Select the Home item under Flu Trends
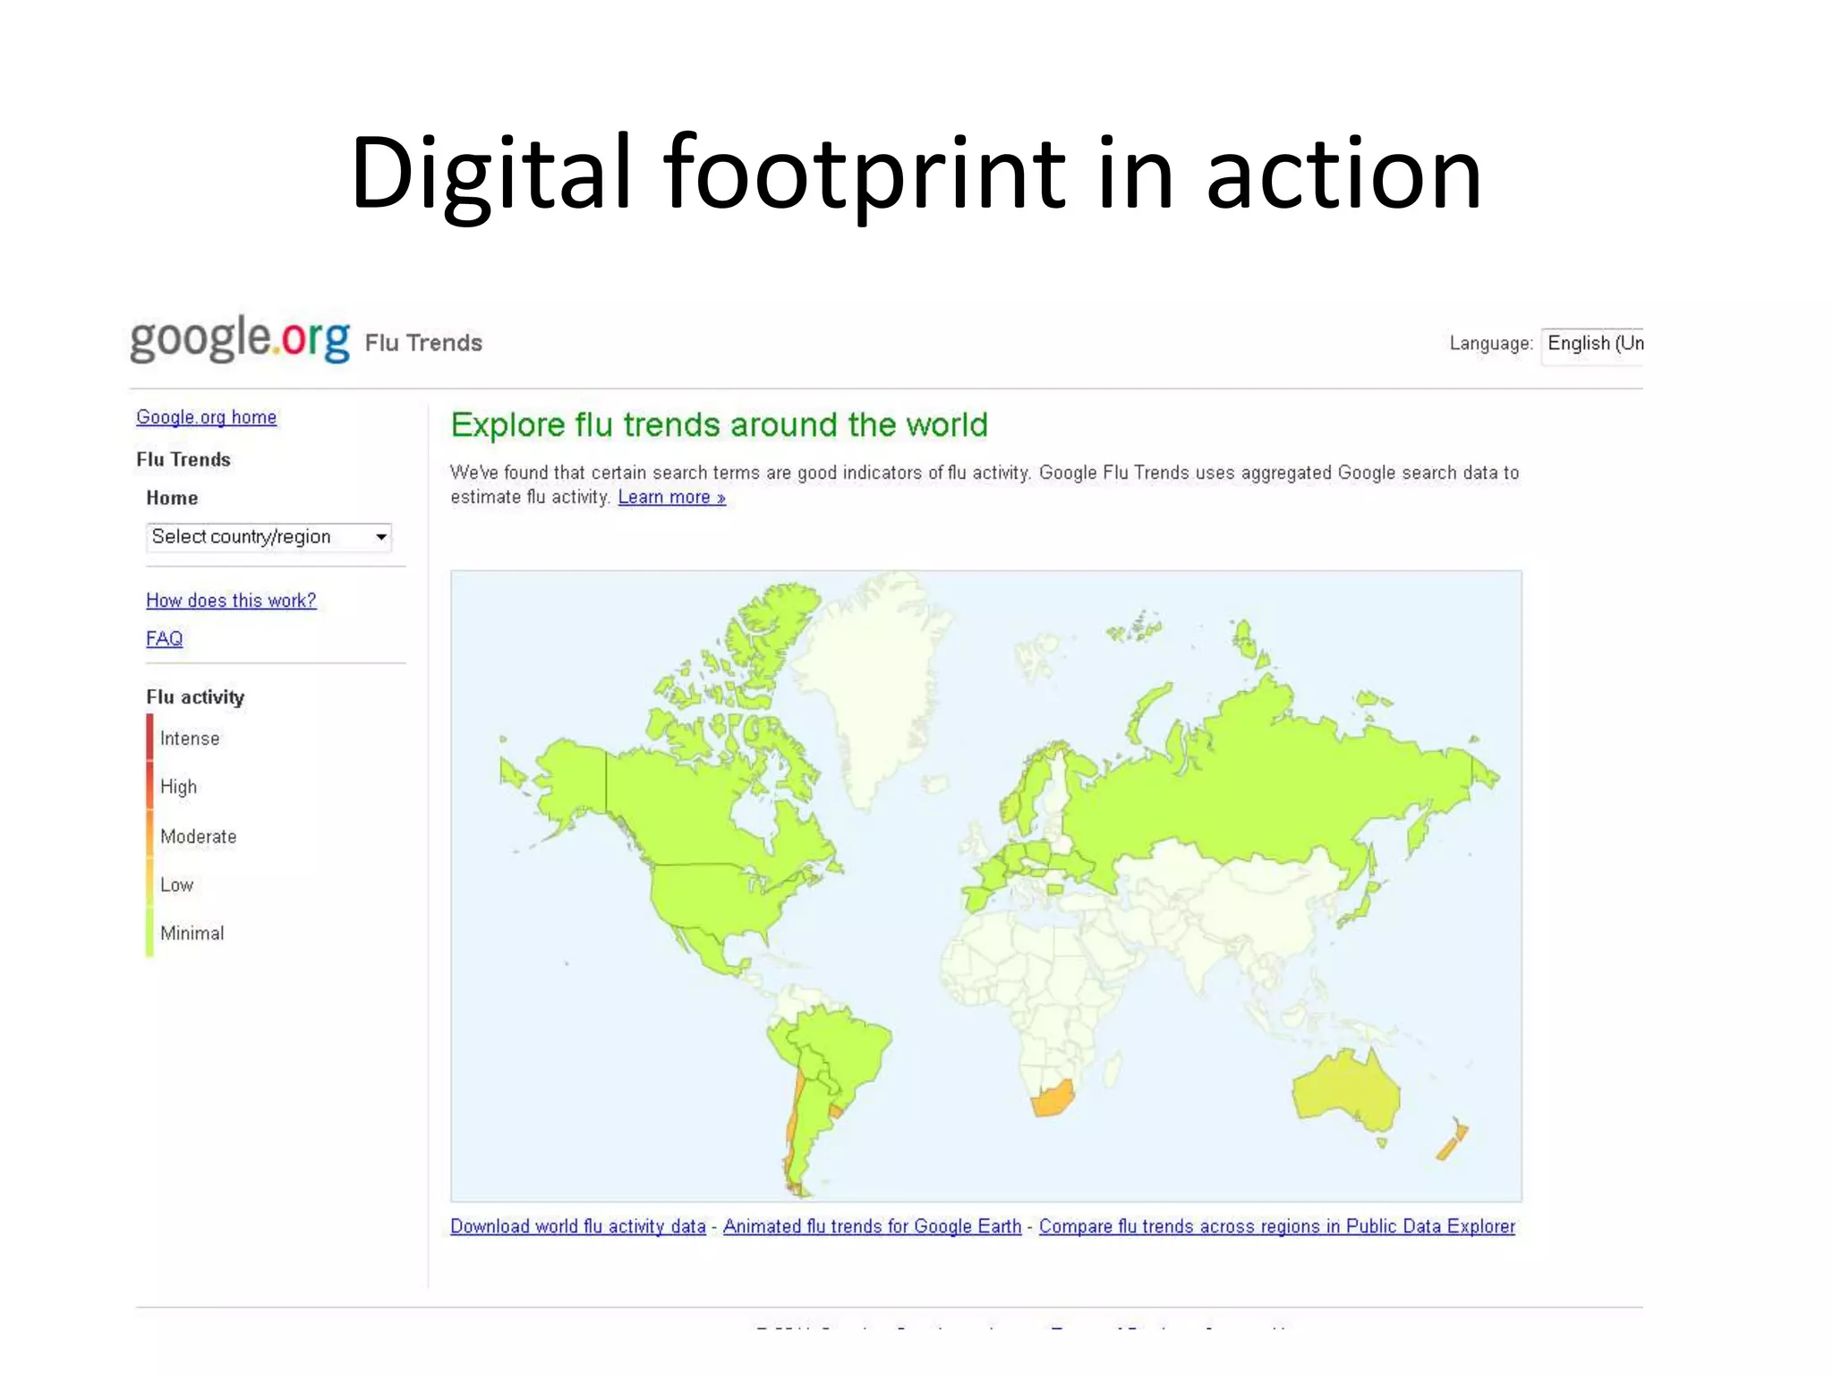The height and width of the screenshot is (1375, 1833). click(x=172, y=498)
